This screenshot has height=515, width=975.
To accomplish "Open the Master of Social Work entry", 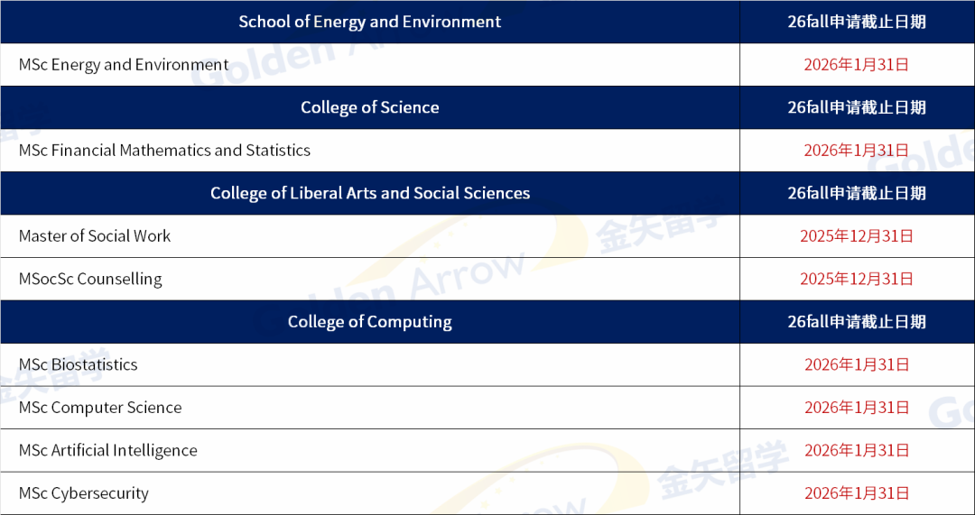I will 95,236.
